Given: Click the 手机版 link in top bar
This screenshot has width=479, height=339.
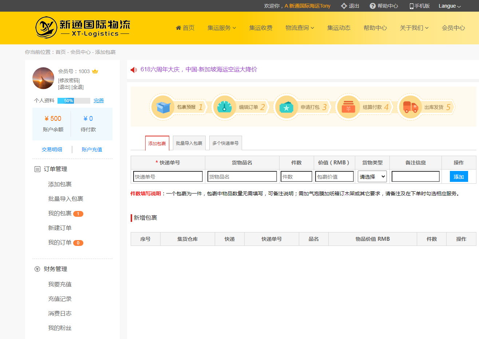Looking at the screenshot, I should 422,6.
